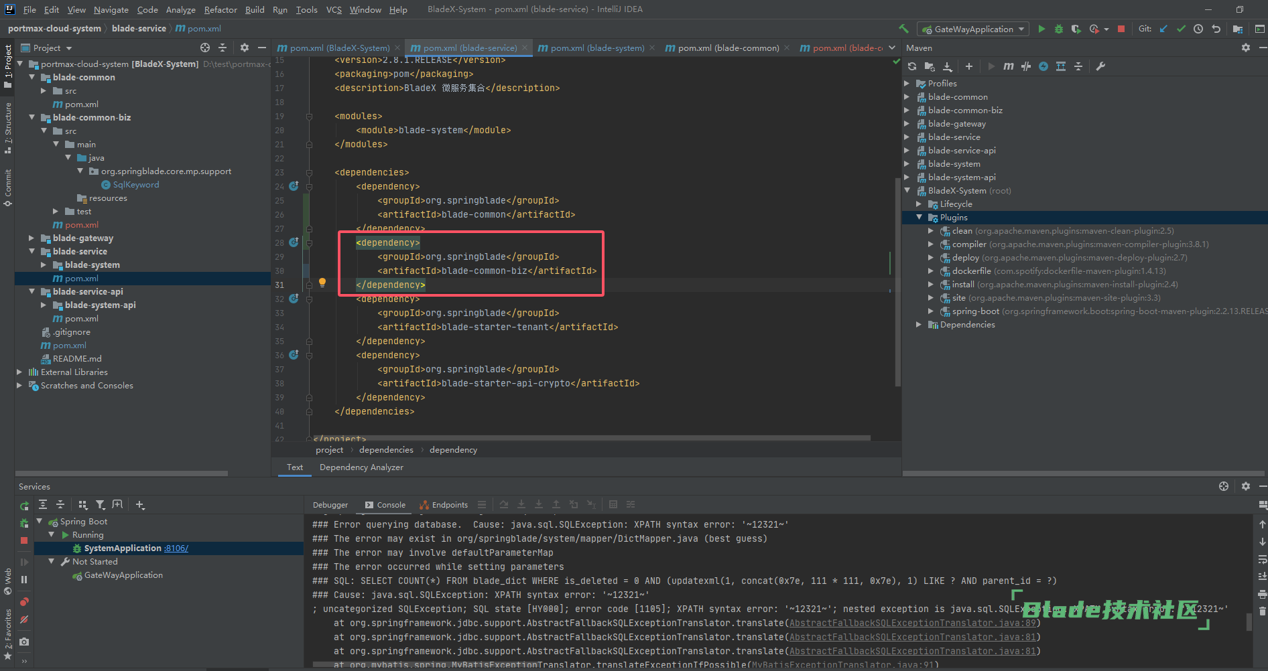Execute Maven goal 'm' icon
The image size is (1268, 671).
click(1009, 66)
